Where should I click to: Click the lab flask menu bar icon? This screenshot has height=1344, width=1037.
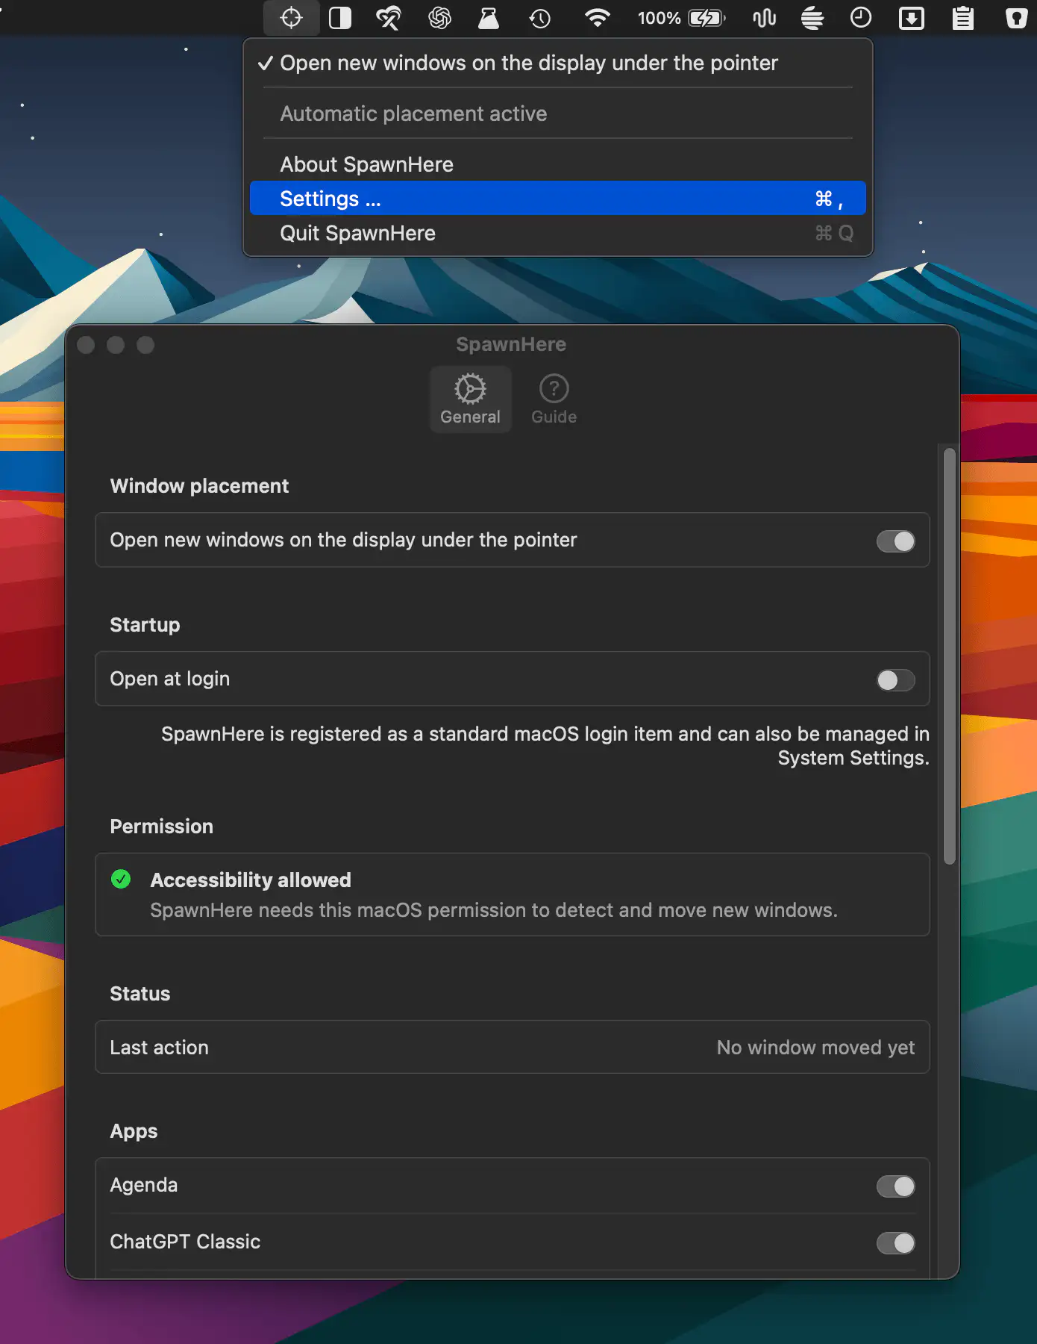[x=489, y=17]
